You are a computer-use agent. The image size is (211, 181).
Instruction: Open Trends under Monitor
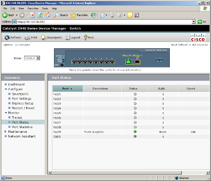pyautogui.click(x=17, y=117)
